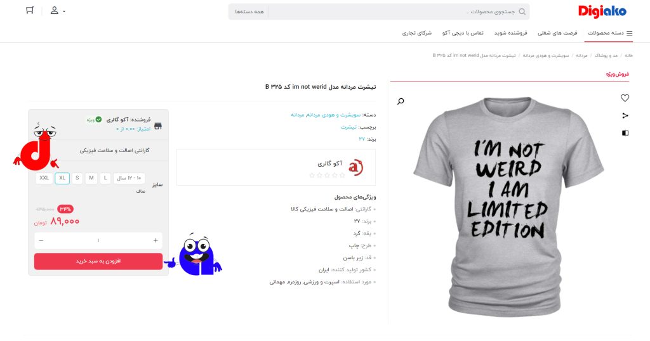Select size M option
The image size is (650, 341).
point(91,178)
